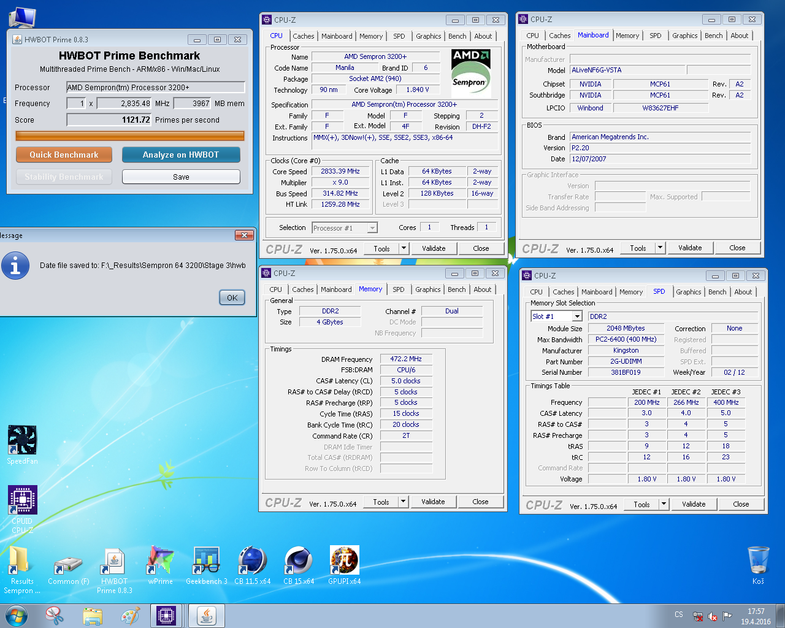Launch wPrime desktop shortcut
Viewport: 785px width, 628px height.
[160, 565]
